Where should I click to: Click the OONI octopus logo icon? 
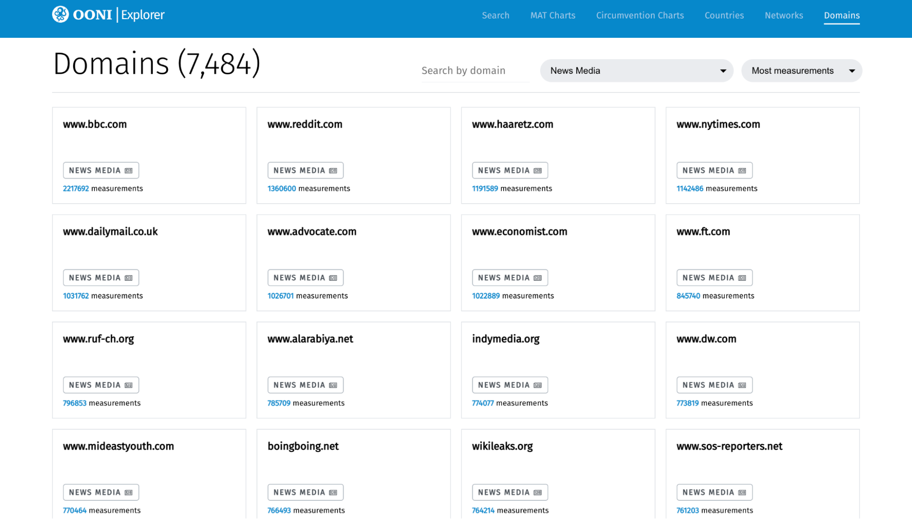60,15
